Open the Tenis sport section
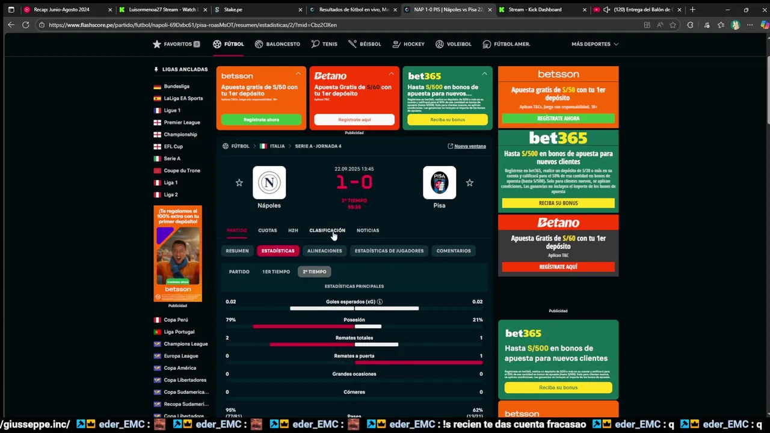770x433 pixels. tap(324, 44)
